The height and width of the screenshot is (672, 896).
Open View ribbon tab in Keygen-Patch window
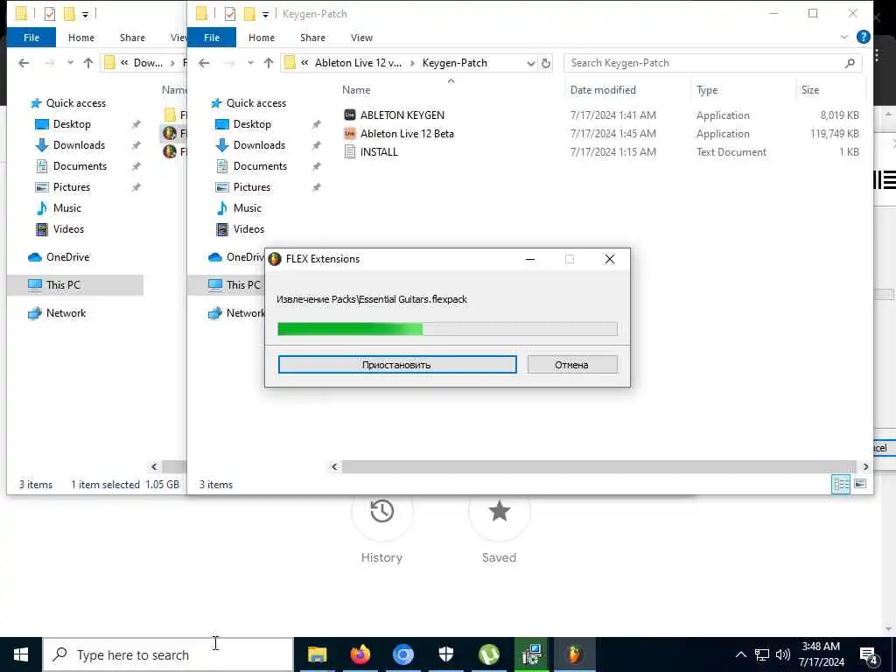point(361,38)
